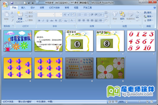
Task: Switch to the Design (设计) tab
Action: point(32,8)
